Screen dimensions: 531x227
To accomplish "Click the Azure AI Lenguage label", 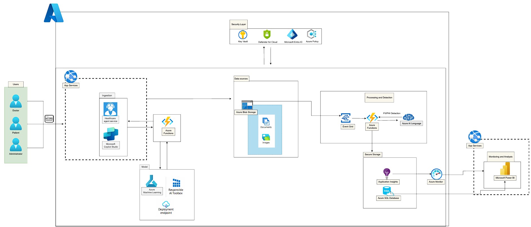I will point(411,123).
